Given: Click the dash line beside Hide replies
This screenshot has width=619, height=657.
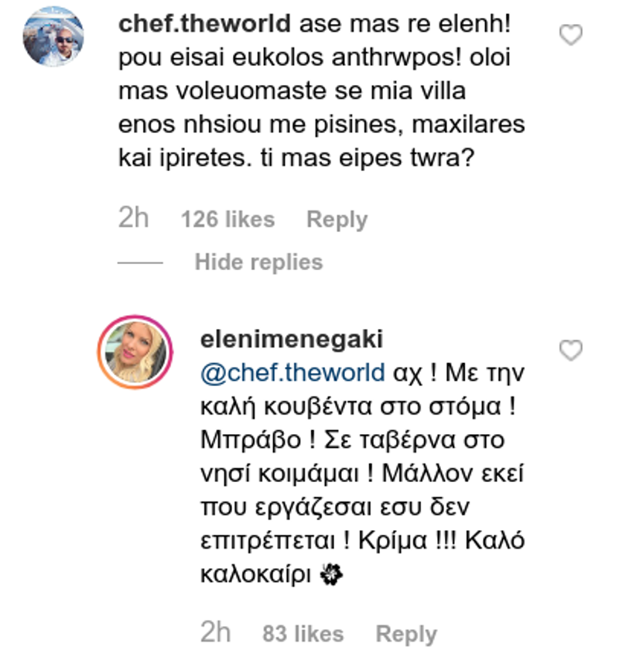Looking at the screenshot, I should 140,262.
